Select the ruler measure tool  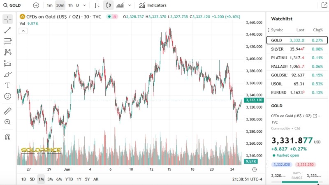pos(8,111)
